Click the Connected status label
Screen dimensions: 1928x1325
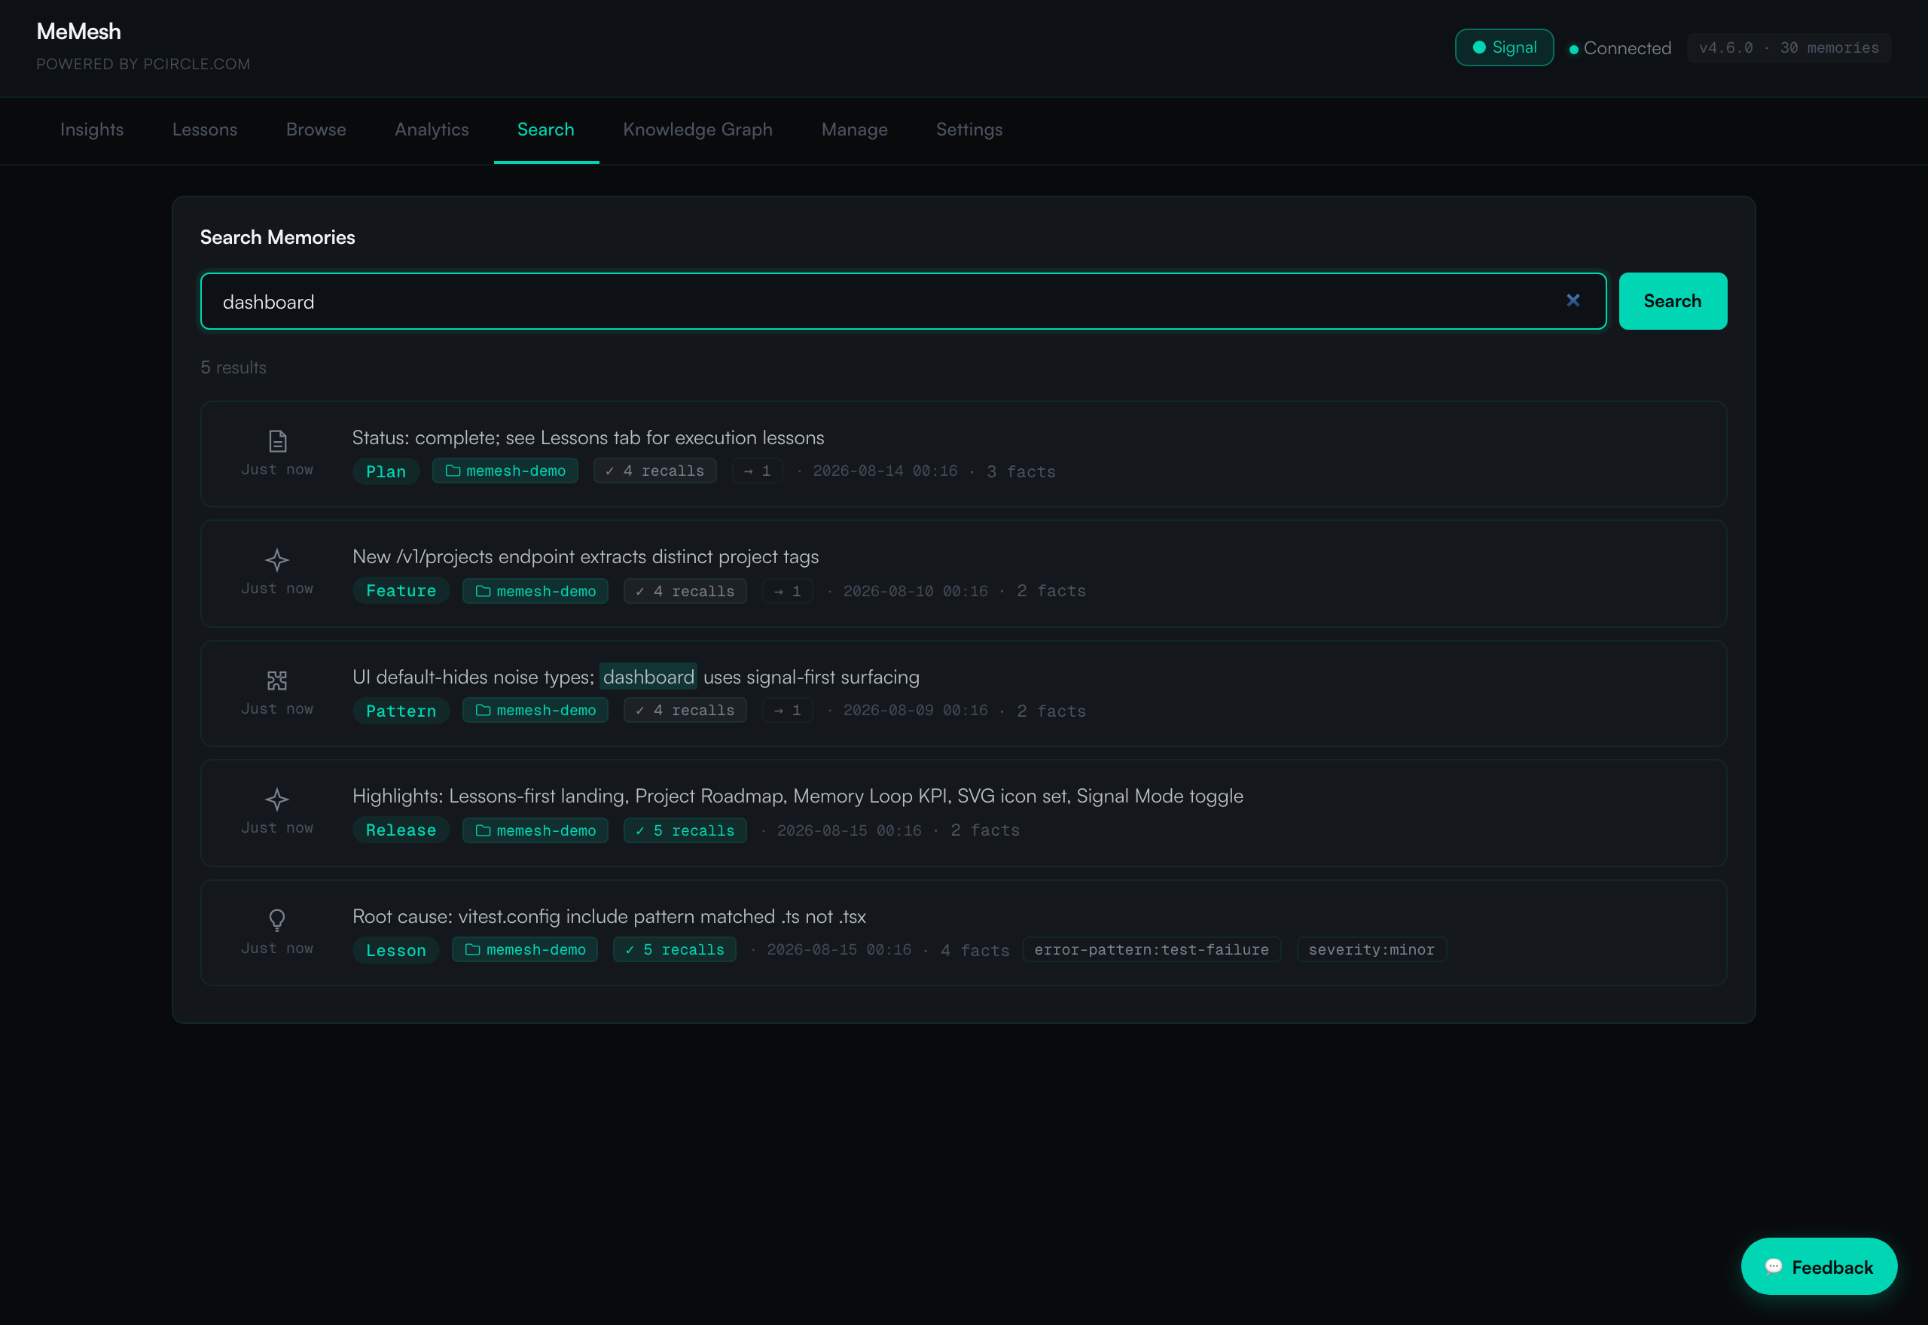click(x=1627, y=48)
